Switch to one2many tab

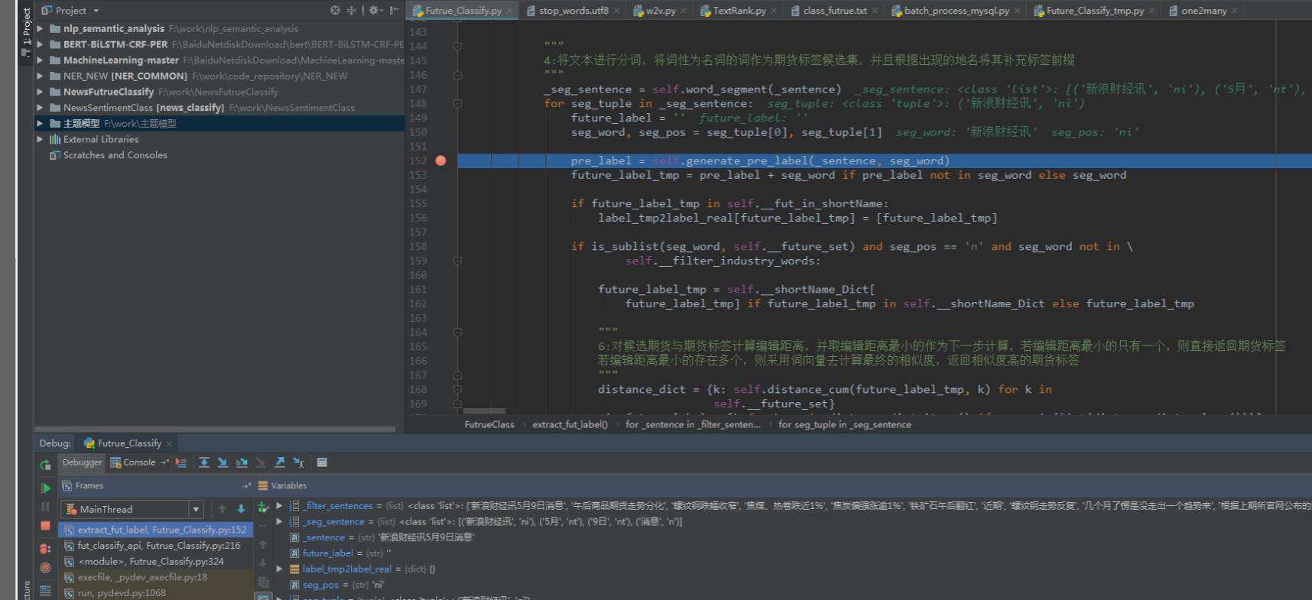point(1203,11)
